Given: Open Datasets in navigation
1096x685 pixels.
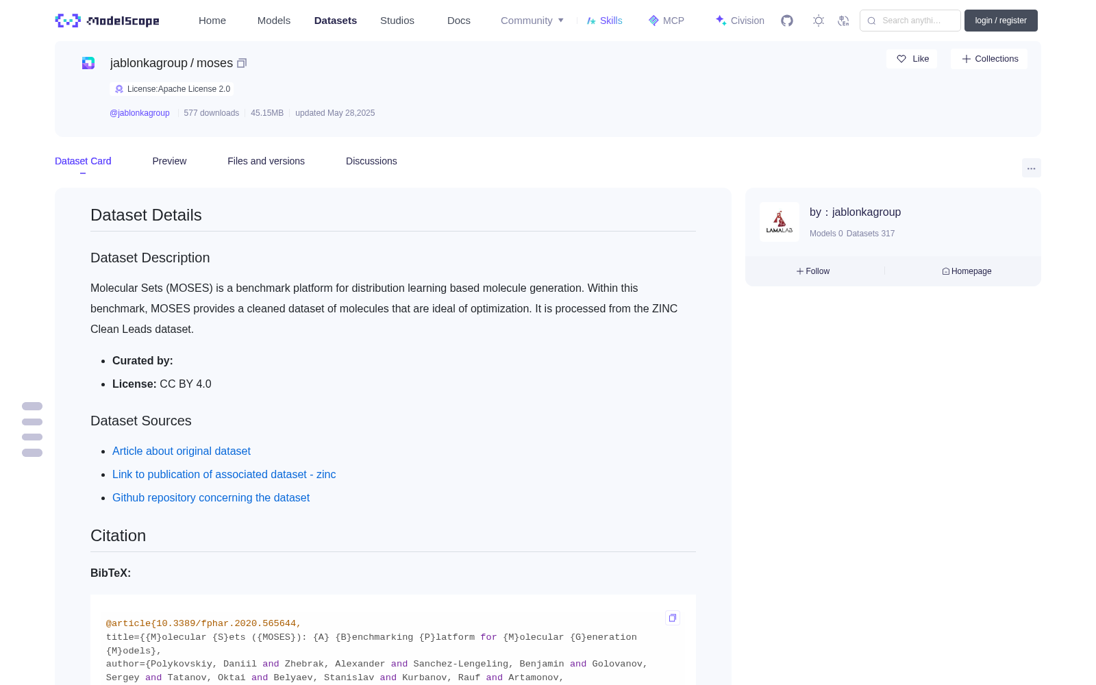Looking at the screenshot, I should (x=336, y=21).
